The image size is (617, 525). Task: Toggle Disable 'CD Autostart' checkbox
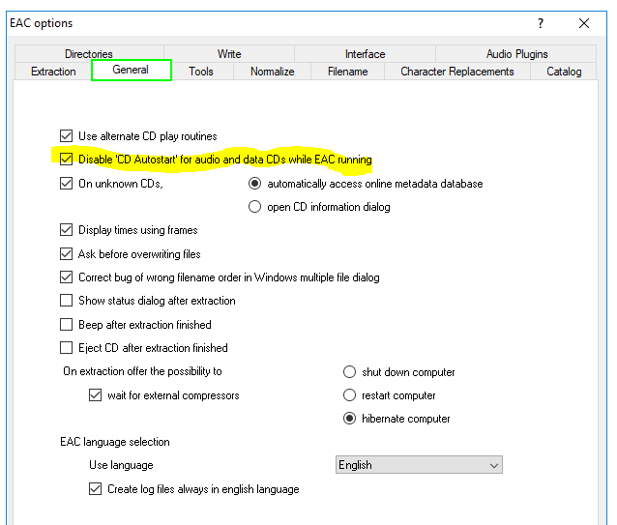66,160
